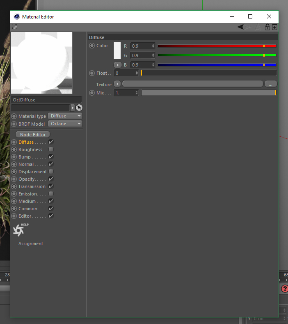The height and width of the screenshot is (324, 288).
Task: Enable the Roughness channel checkbox
Action: tap(51, 149)
